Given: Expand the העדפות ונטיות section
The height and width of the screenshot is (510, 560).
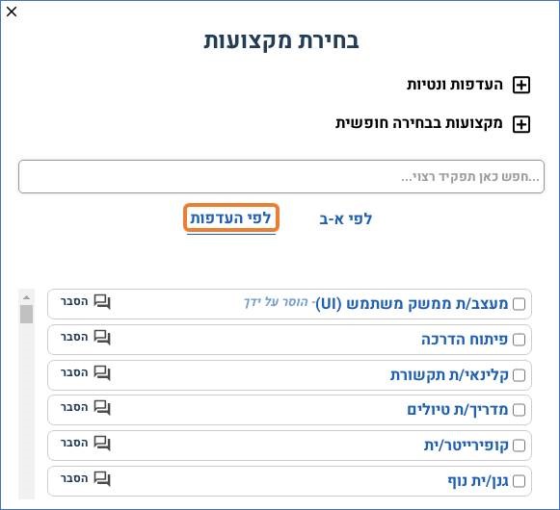Looking at the screenshot, I should tap(521, 85).
